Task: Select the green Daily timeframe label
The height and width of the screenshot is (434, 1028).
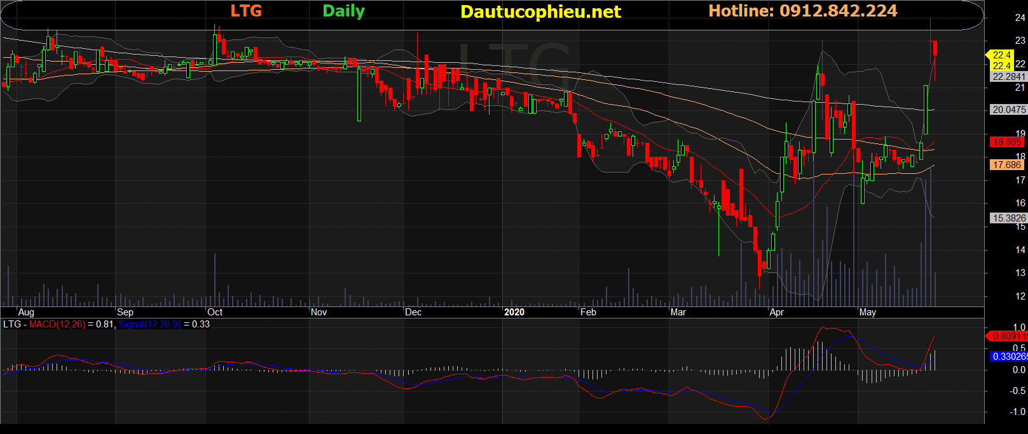Action: click(344, 11)
